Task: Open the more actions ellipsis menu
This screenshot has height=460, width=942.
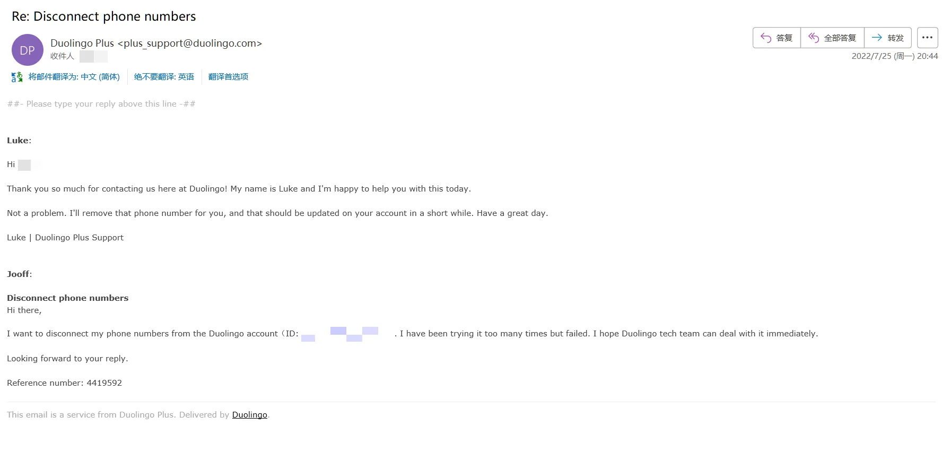Action: [927, 38]
